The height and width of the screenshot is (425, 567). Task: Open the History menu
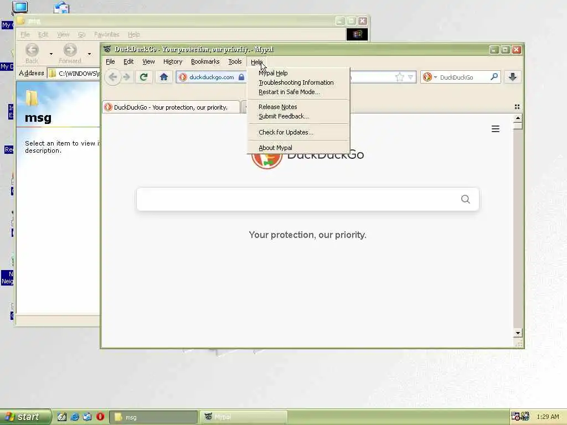tap(173, 62)
